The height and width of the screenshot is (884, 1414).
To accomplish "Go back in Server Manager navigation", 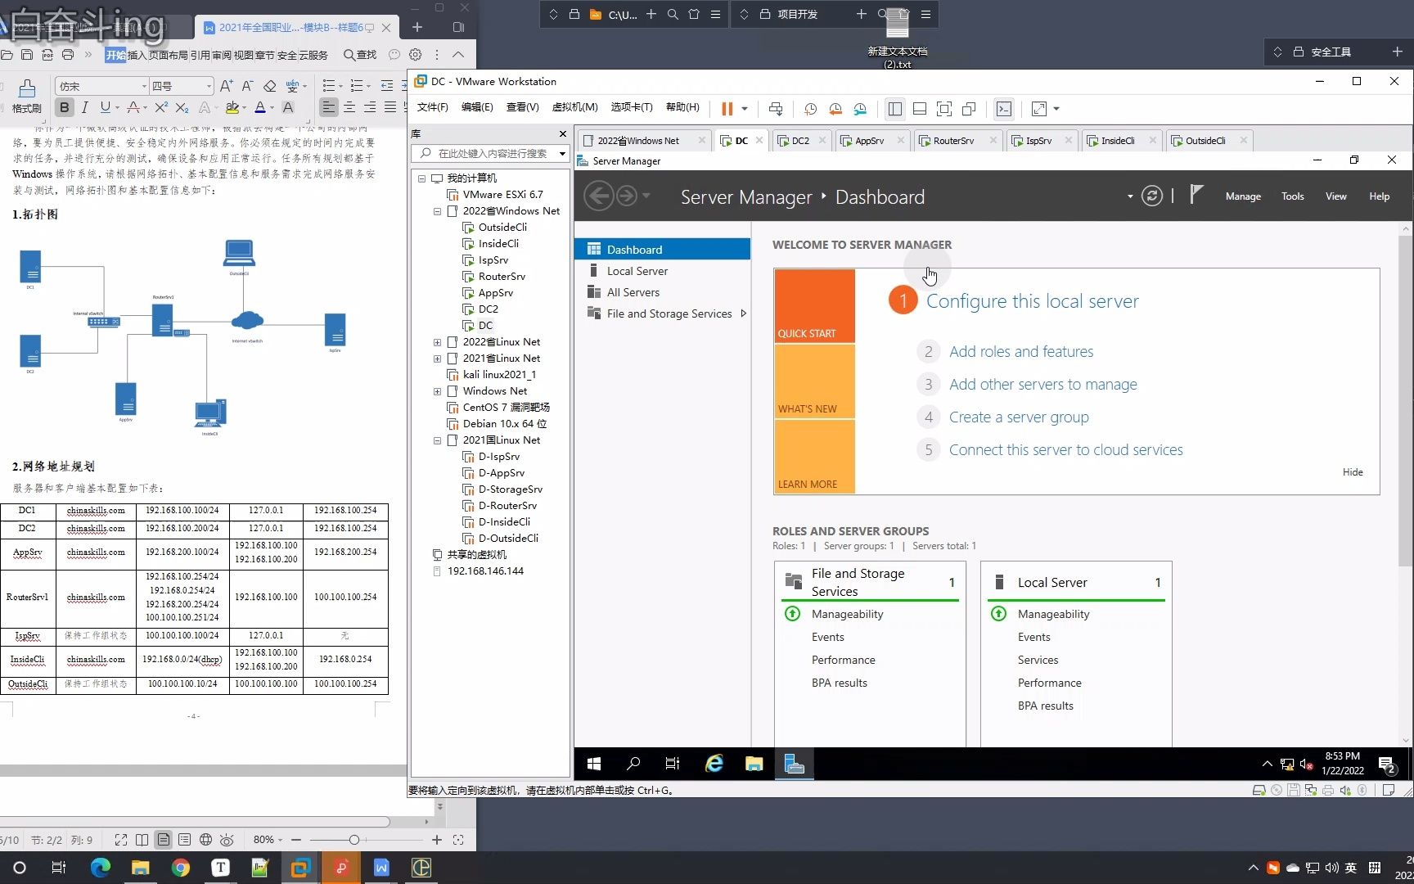I will pyautogui.click(x=599, y=196).
